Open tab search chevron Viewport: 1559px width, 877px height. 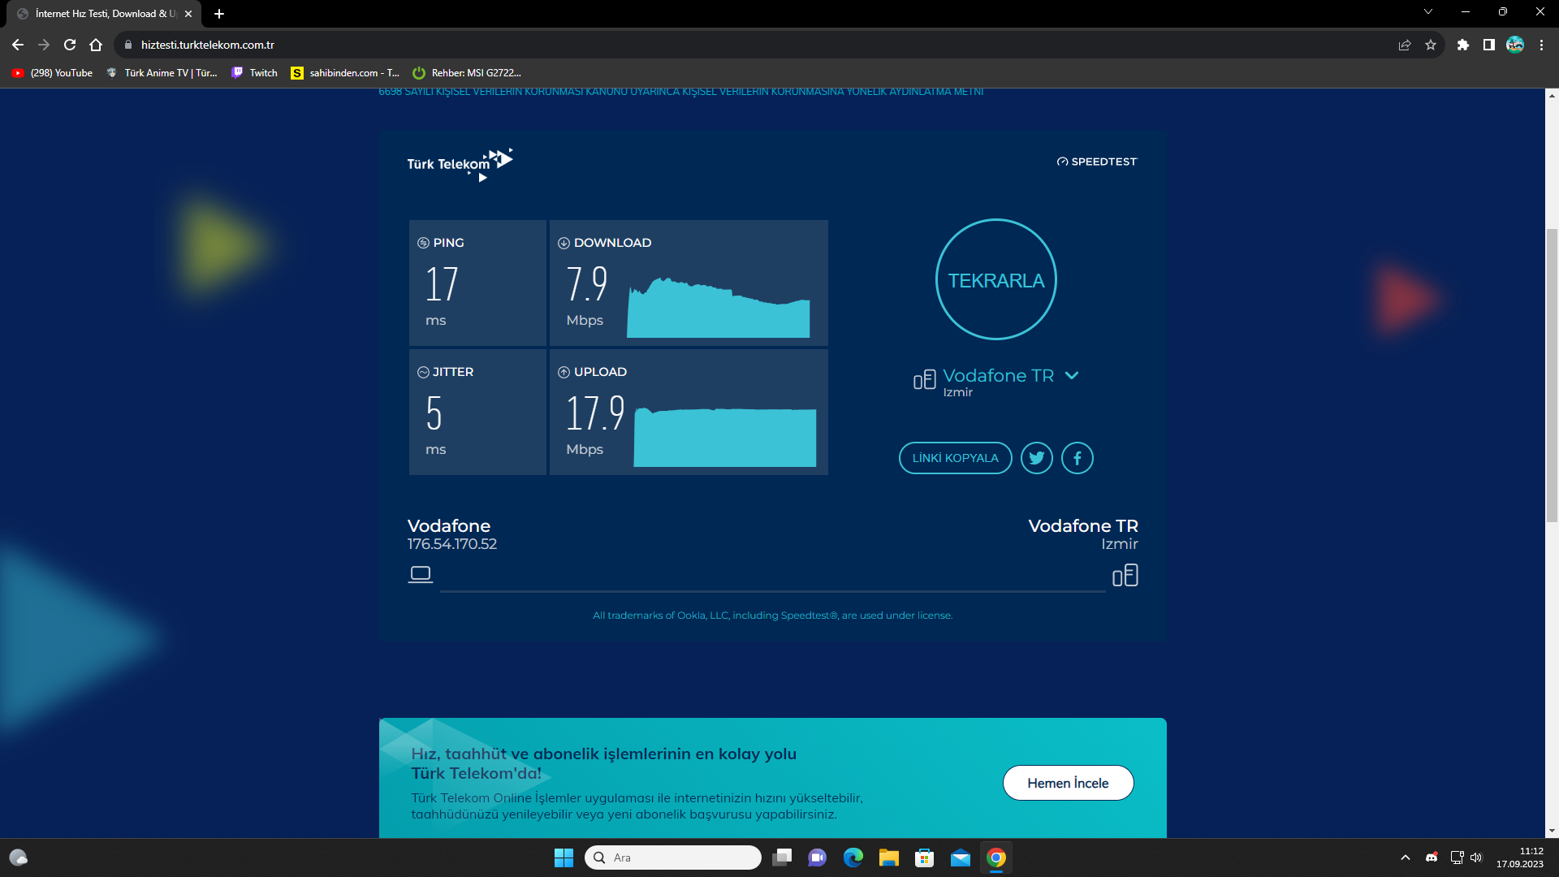(x=1427, y=12)
